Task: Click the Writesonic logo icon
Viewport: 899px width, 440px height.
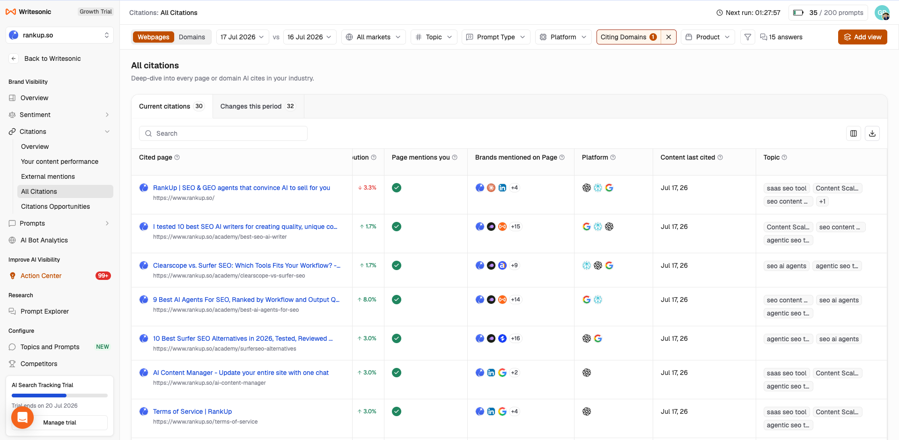Action: click(x=11, y=12)
